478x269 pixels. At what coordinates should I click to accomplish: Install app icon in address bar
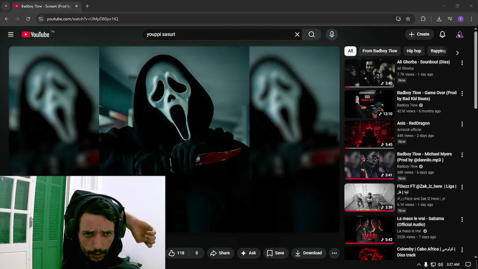pyautogui.click(x=398, y=19)
